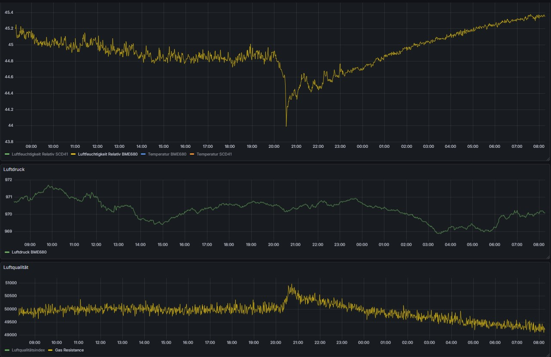This screenshot has width=551, height=357.
Task: Show the Temperatur SCD41 series via legend
Action: pos(214,154)
